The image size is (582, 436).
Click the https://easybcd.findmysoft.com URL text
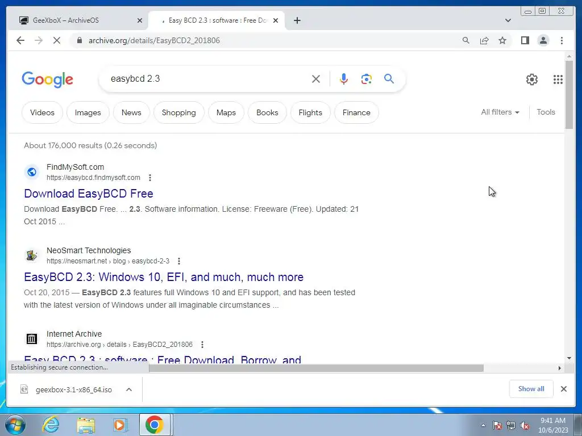[x=93, y=178]
